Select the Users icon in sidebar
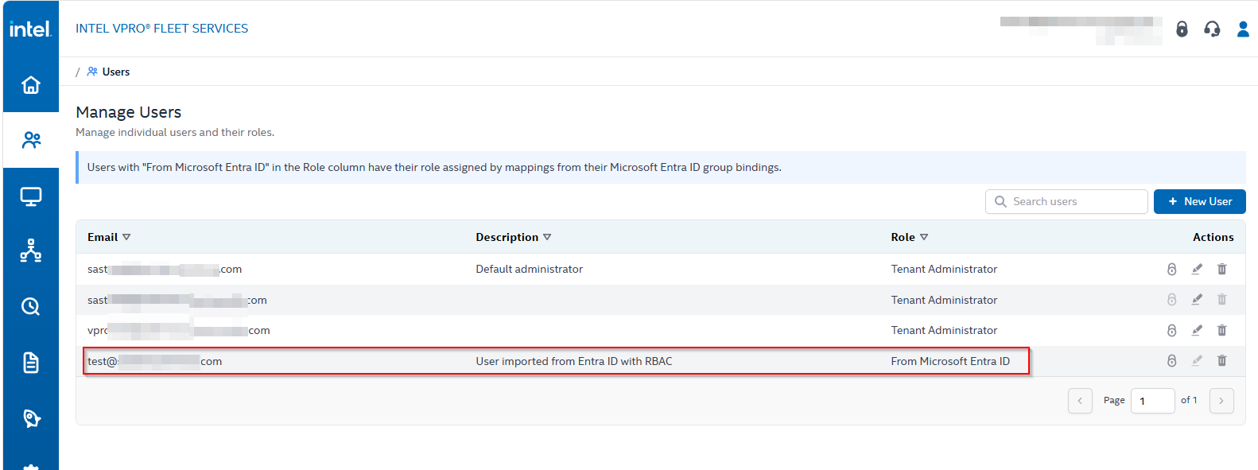Image resolution: width=1258 pixels, height=470 pixels. [31, 140]
